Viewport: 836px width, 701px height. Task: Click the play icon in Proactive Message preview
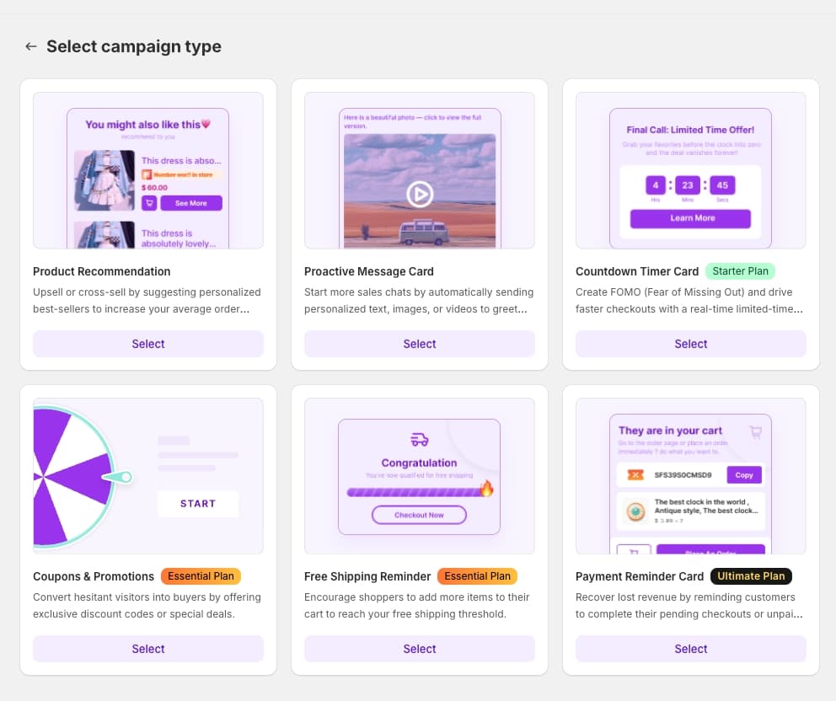pyautogui.click(x=420, y=194)
